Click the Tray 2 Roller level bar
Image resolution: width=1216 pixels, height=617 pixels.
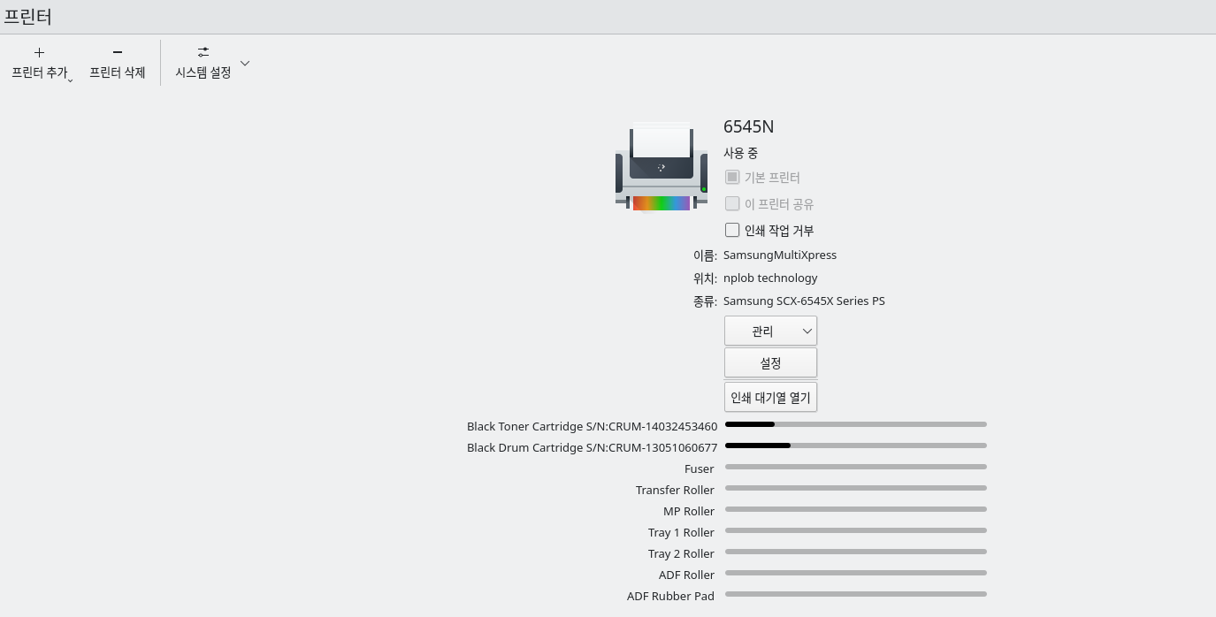click(x=855, y=552)
